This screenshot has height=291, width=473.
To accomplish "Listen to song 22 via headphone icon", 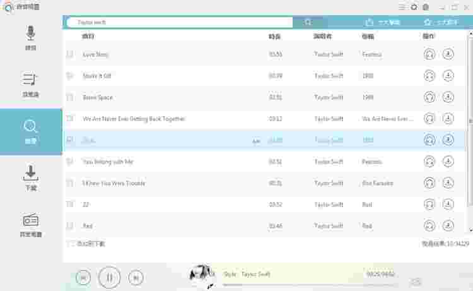I will pyautogui.click(x=429, y=205).
